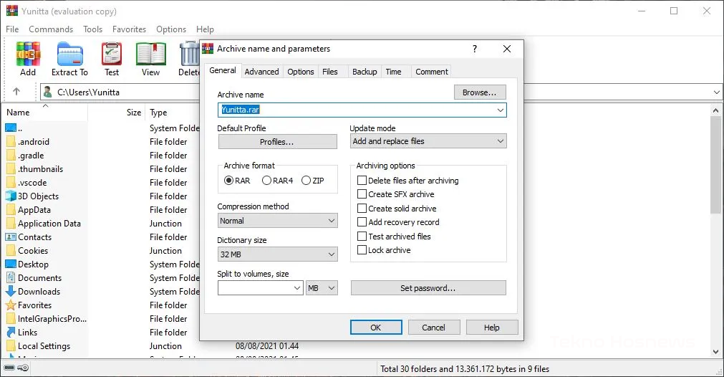724x377 pixels.
Task: Click the Links folder icon
Action: coord(11,332)
